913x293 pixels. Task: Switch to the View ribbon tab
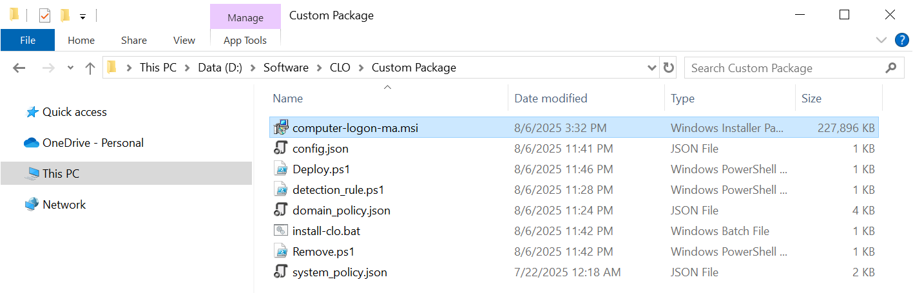pyautogui.click(x=184, y=40)
